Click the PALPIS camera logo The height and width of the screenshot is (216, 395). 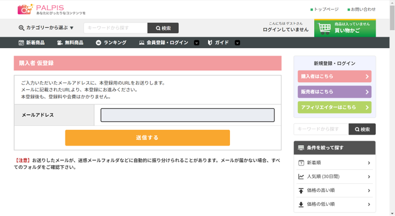point(25,9)
